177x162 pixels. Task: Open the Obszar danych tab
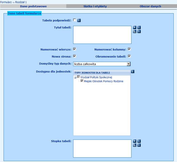tap(150, 6)
